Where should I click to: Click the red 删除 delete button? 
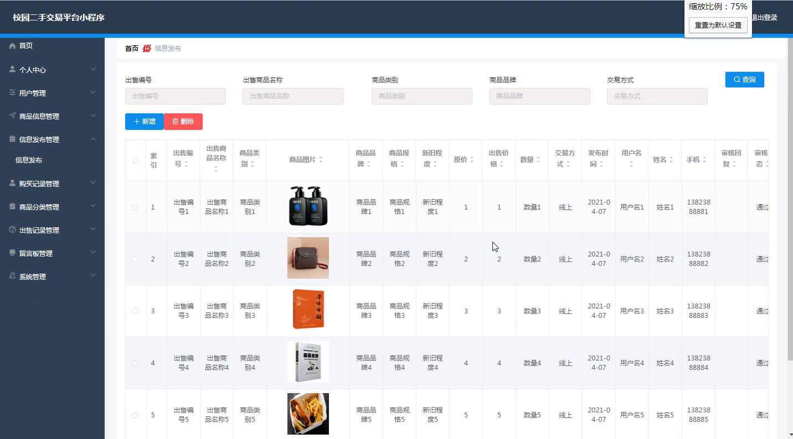[183, 122]
